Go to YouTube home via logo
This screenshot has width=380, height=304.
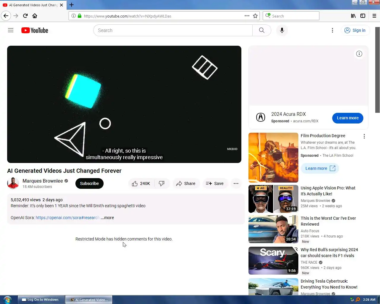[35, 30]
